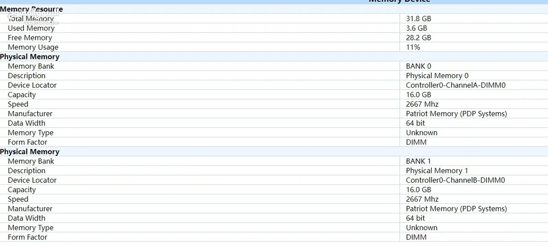Viewport: 548px width, 247px height.
Task: Select the 2667 Mhz speed of BANK 1
Action: (x=422, y=199)
